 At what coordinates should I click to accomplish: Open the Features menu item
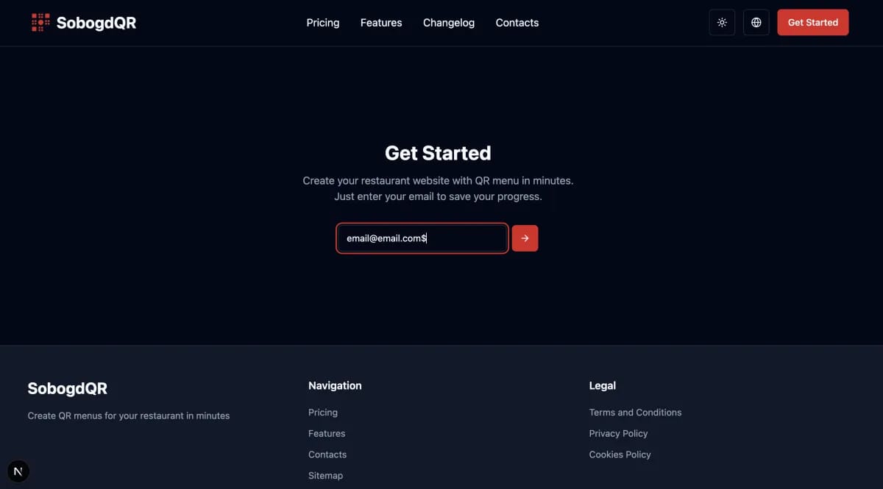coord(380,22)
